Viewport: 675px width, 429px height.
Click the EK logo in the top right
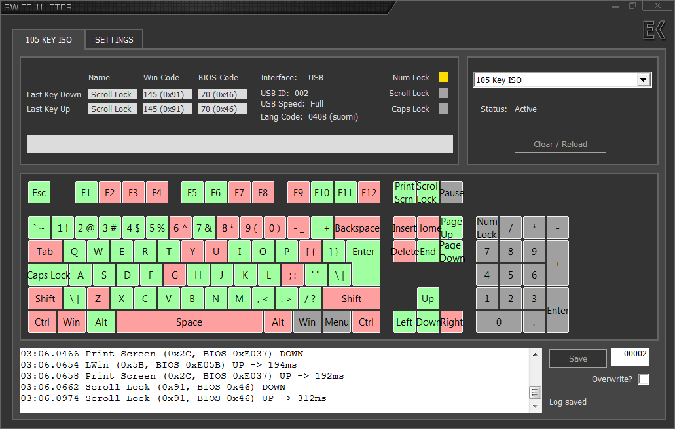(x=653, y=30)
